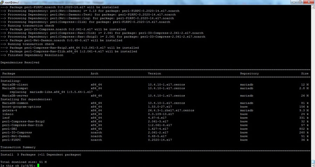Viewport: 315px width, 167px height.
Task: Click the 'Is this ok [y/d/N]:' prompt cursor
Action: click(38, 166)
